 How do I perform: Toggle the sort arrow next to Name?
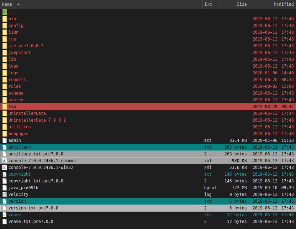(18, 4)
